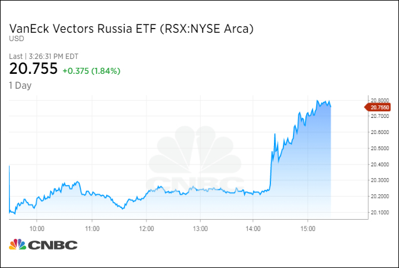Click the 20.8000 price axis label

tap(379, 99)
